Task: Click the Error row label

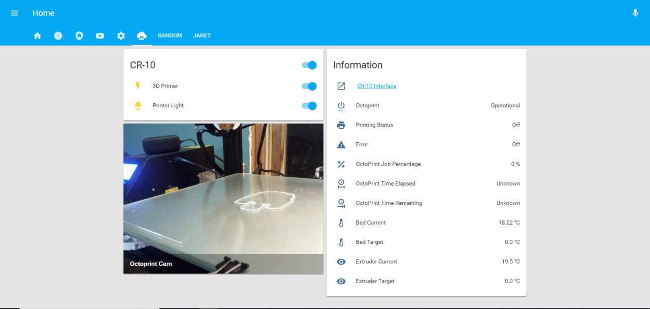Action: (362, 144)
